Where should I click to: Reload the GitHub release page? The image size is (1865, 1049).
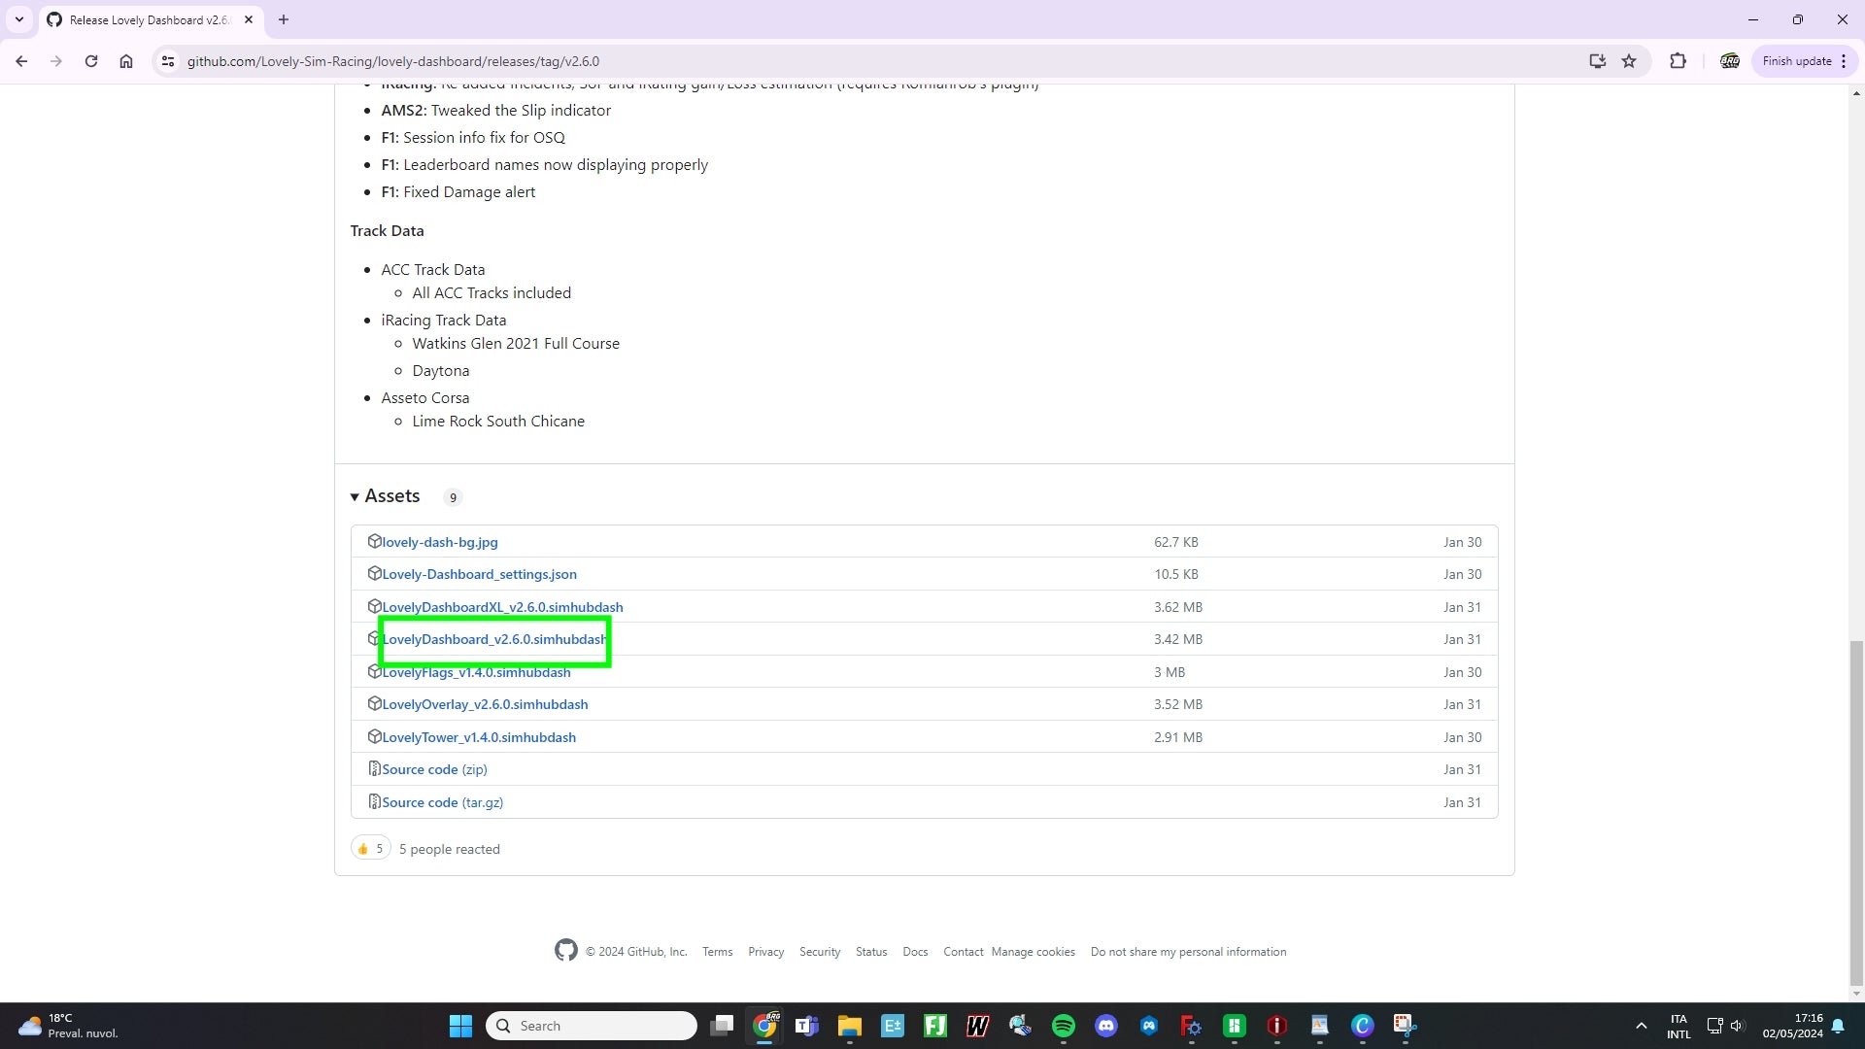(91, 61)
